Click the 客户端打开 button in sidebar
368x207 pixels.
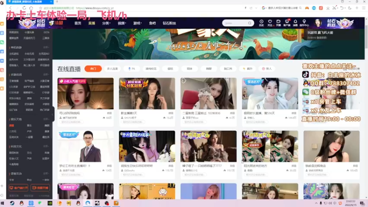[18, 188]
